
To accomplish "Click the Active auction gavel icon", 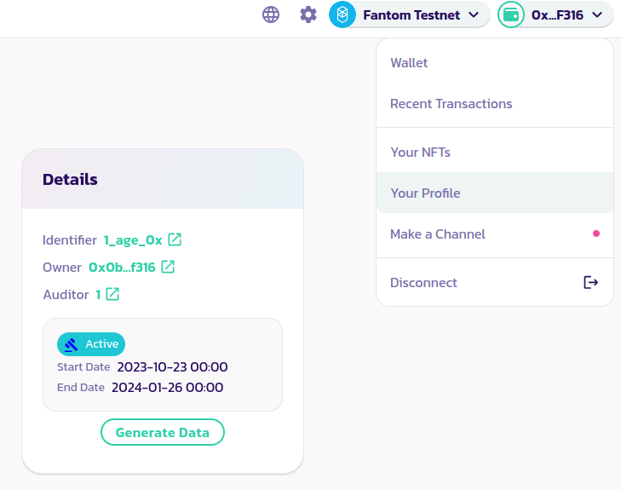I will [71, 344].
